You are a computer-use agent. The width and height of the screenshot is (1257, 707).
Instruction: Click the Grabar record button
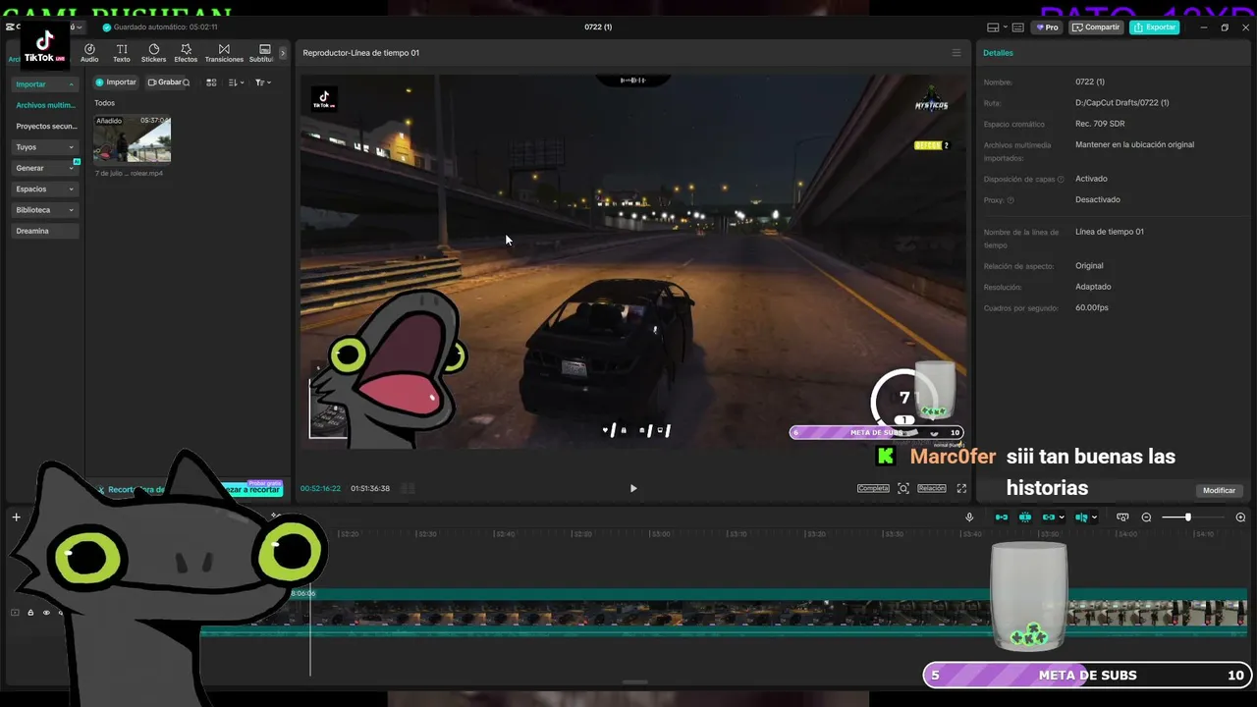pos(164,82)
